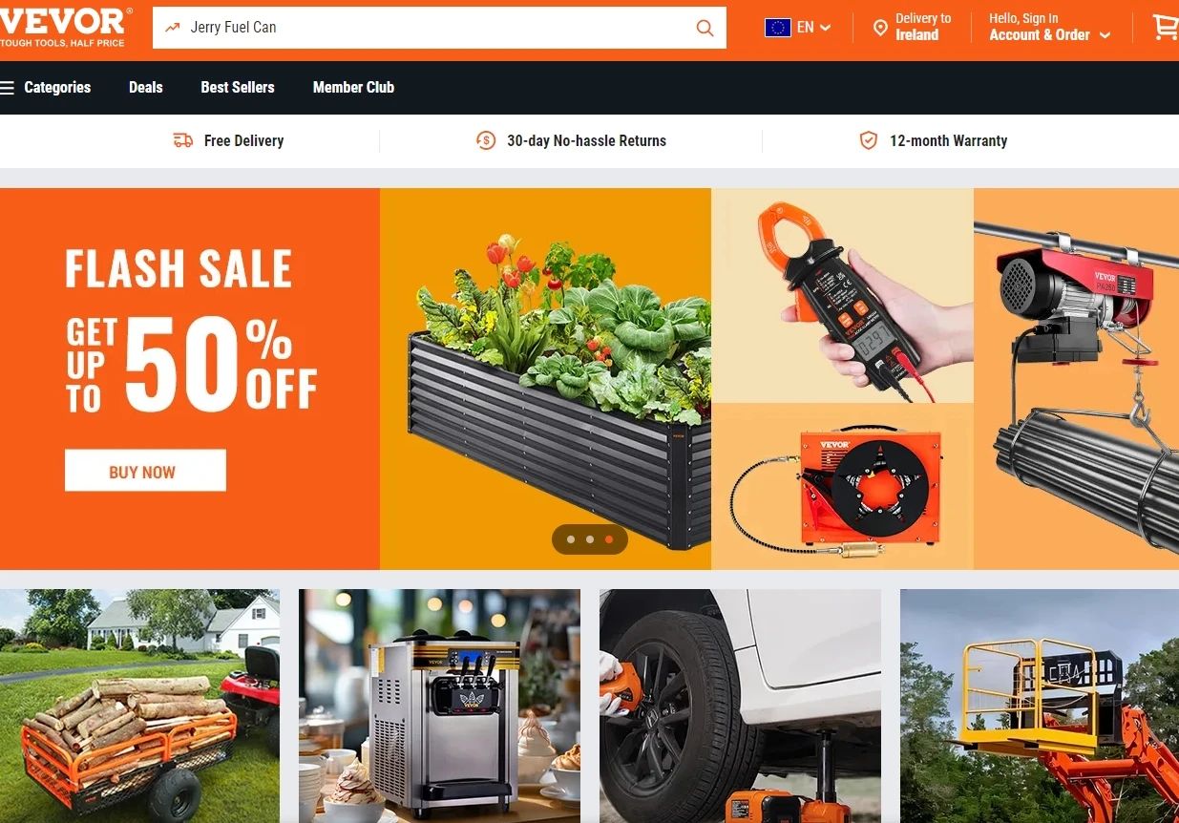Click the EU flag icon
The width and height of the screenshot is (1179, 823).
click(777, 28)
